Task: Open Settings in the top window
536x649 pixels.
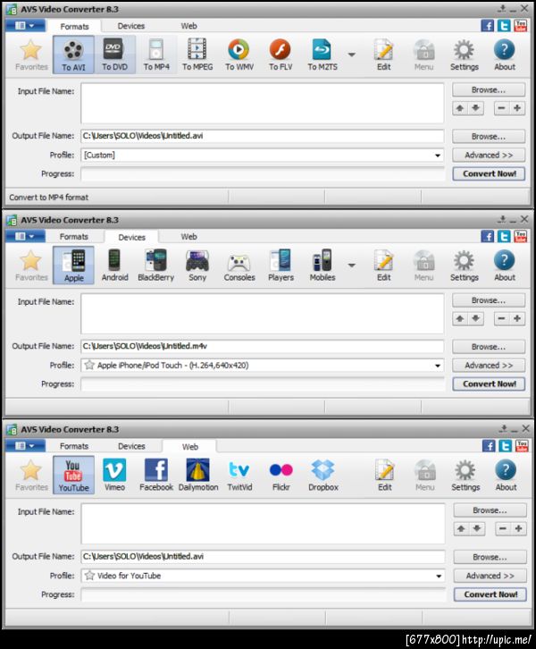Action: 464,55
